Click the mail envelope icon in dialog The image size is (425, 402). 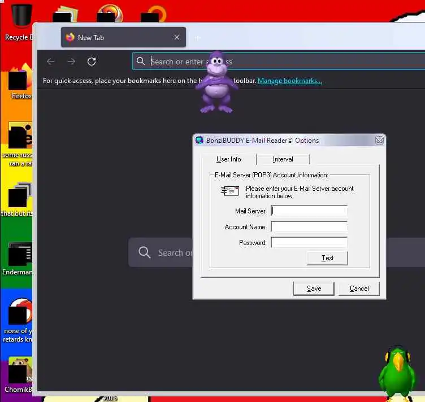coord(230,191)
